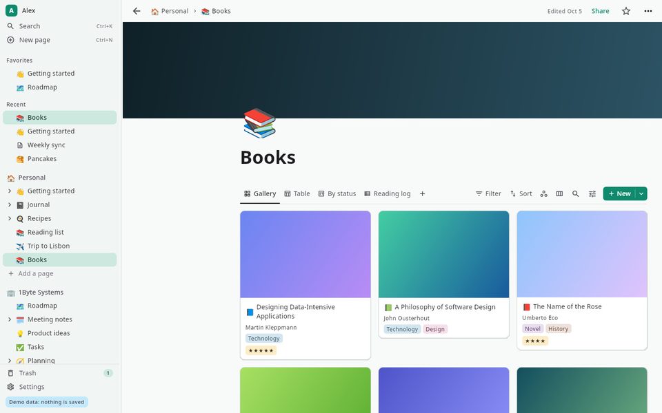The width and height of the screenshot is (662, 413).
Task: Open the Tasks page
Action: [x=60, y=347]
